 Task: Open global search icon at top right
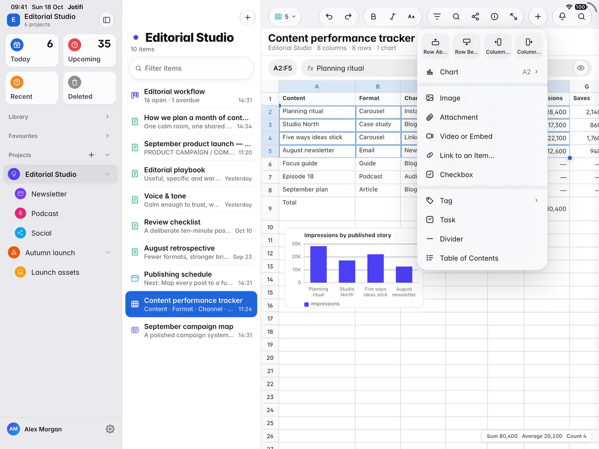coord(582,16)
